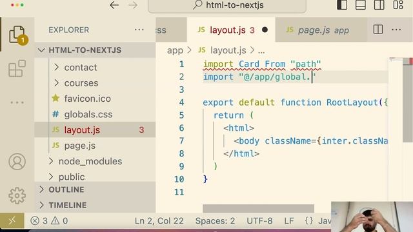Select layout.js in the explorer

pyautogui.click(x=95, y=130)
